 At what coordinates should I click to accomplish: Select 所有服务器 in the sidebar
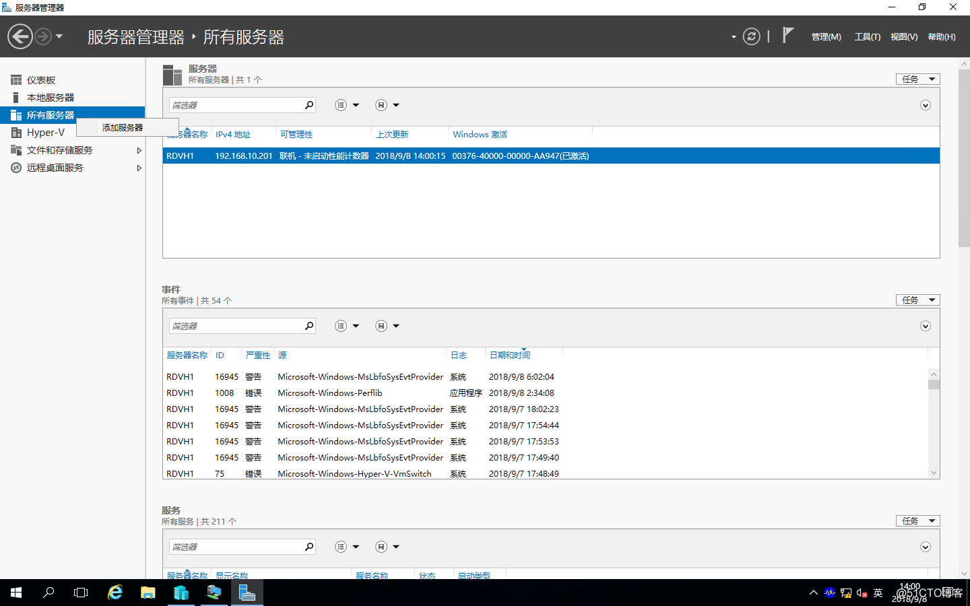pos(73,115)
